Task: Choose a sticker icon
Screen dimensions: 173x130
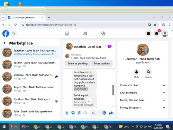Action: coord(79,113)
